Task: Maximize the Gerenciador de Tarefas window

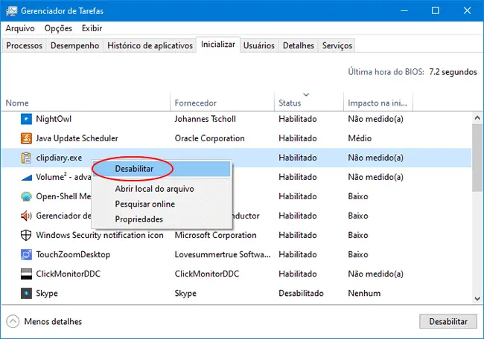Action: pos(436,11)
